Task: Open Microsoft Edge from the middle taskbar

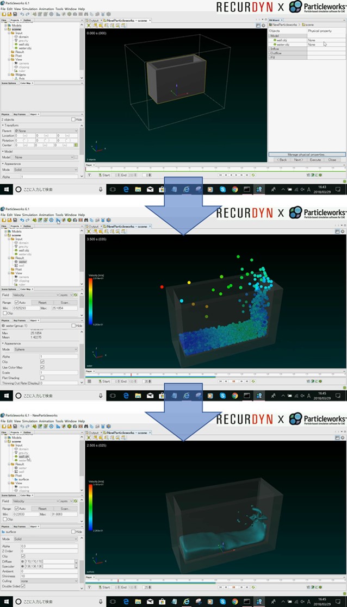Action: click(x=126, y=396)
